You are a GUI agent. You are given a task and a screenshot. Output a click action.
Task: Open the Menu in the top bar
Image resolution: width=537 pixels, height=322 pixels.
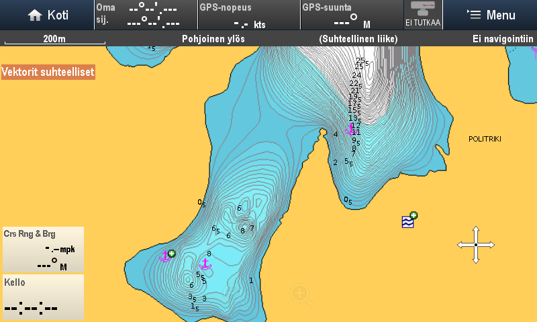coord(491,15)
